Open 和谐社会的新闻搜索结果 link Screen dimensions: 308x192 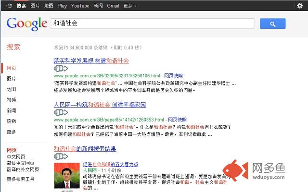(85, 149)
